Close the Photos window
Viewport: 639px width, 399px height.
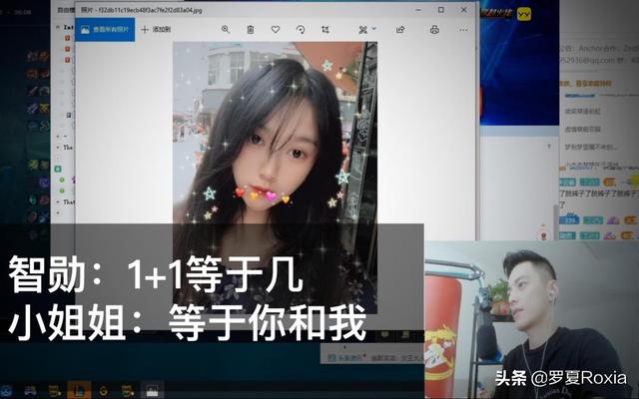coord(465,9)
